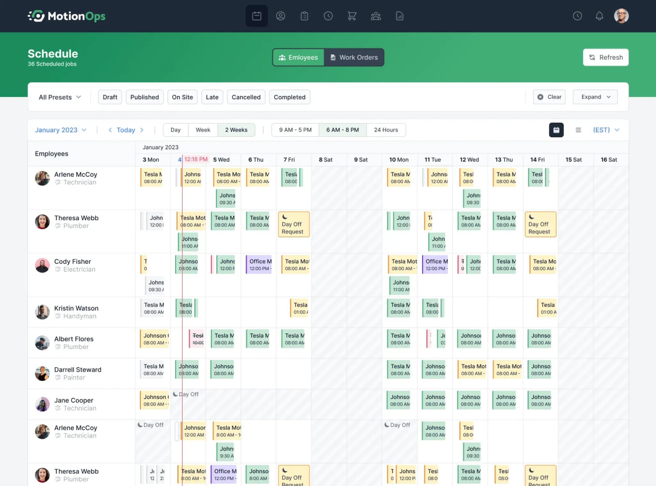656x486 pixels.
Task: Open the user avatar in header
Action: point(621,16)
